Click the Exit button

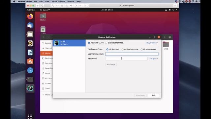pyautogui.click(x=154, y=96)
